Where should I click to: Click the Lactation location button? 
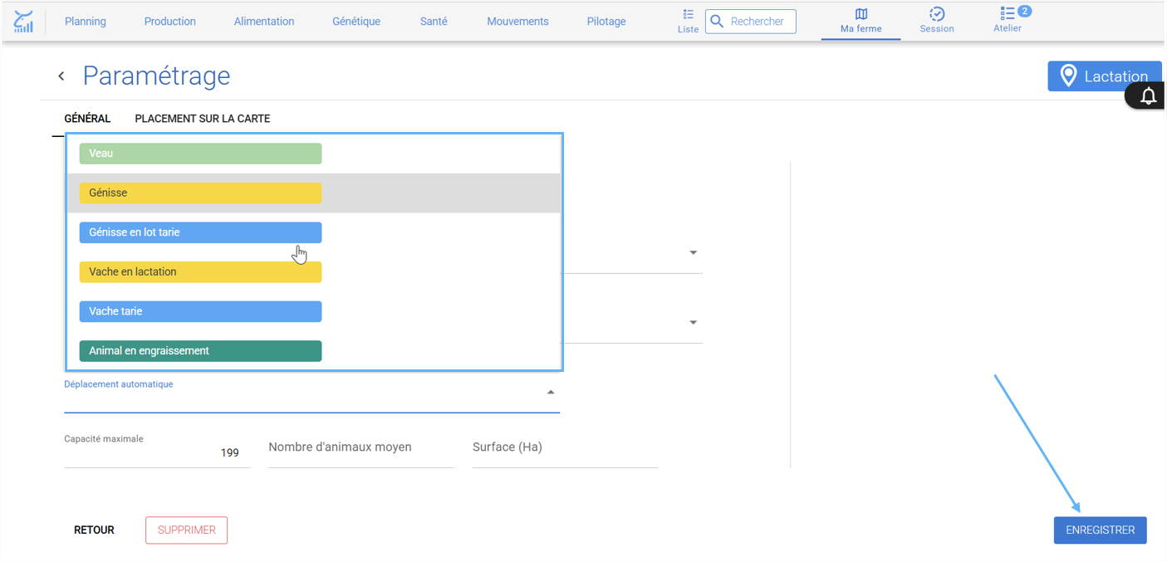(1105, 76)
